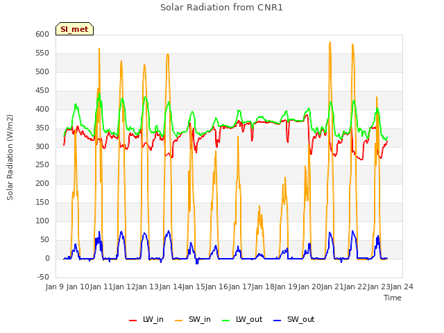The image size is (444, 333).
Task: Click the 100 y-axis label
Action: point(42,221)
